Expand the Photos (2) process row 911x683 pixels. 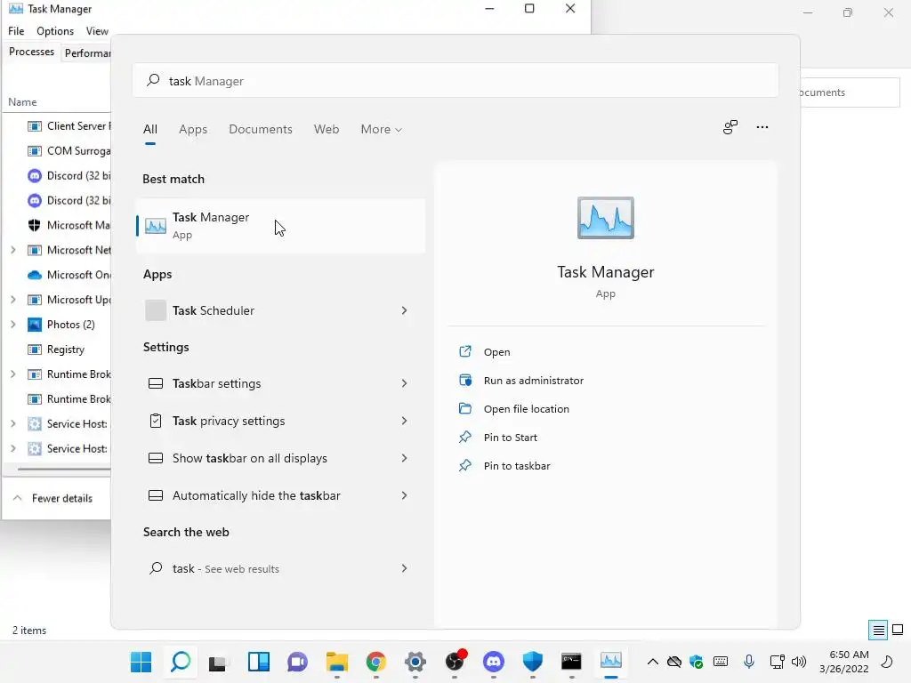(x=12, y=324)
